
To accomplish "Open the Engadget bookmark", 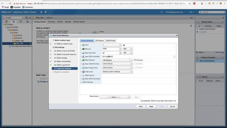I will pos(16,7).
